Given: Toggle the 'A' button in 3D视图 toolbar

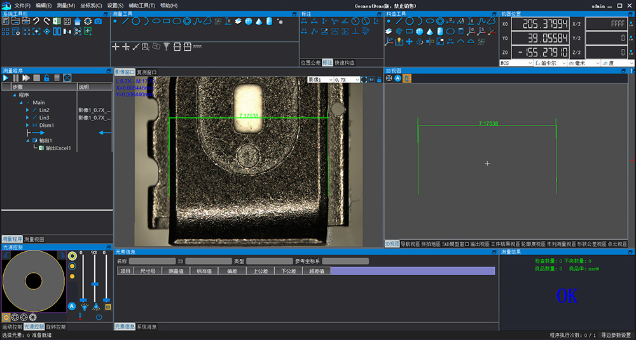Looking at the screenshot, I should (x=398, y=79).
